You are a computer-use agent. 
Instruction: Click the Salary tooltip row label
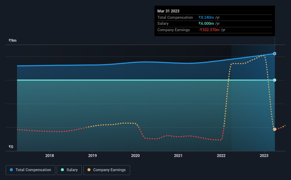pyautogui.click(x=163, y=24)
